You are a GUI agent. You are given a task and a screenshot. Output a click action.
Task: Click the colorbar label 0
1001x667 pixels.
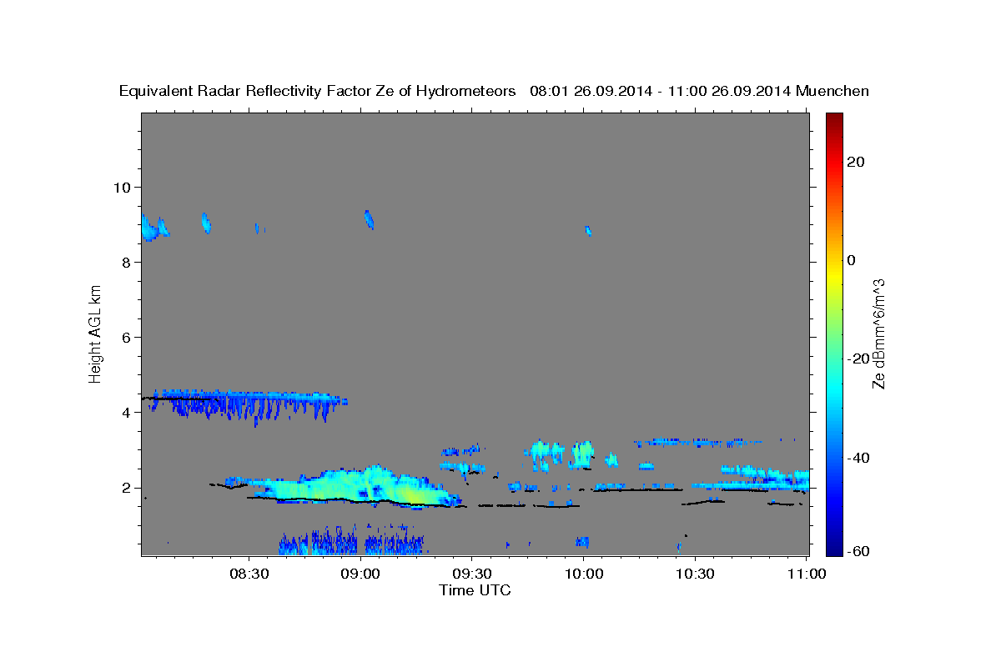851,260
